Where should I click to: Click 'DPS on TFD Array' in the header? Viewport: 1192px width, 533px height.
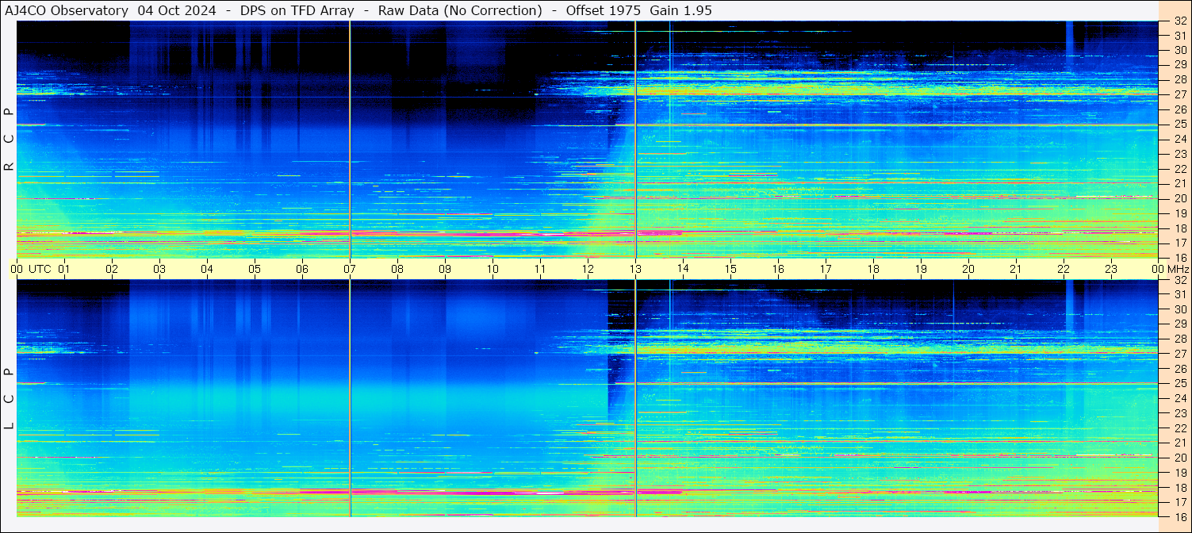[x=297, y=10]
